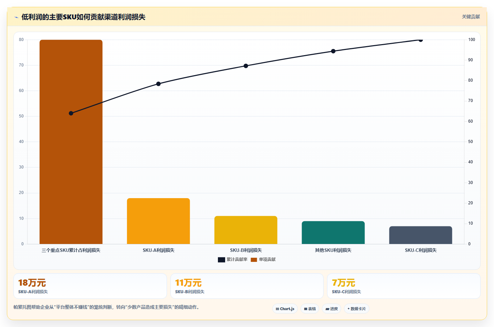Select the orange SKU-A利润损失 bar

(x=158, y=221)
